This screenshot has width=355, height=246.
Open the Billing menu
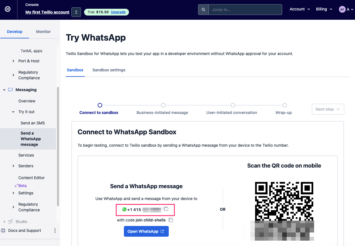(x=324, y=9)
